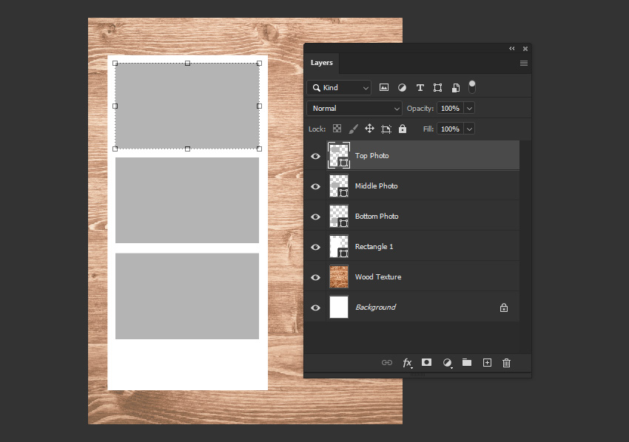Hide the Top Photo layer

316,156
